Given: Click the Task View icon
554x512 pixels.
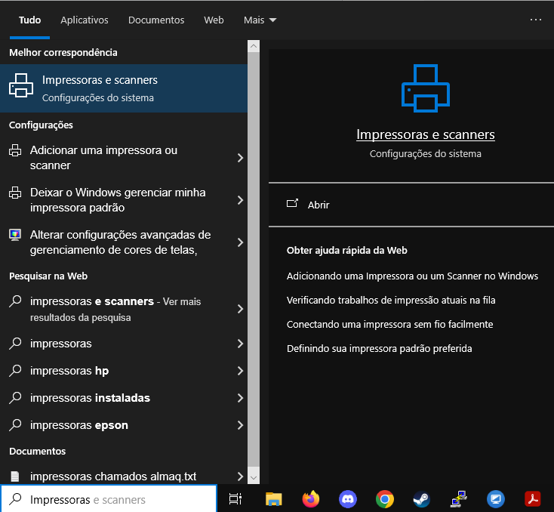Looking at the screenshot, I should [235, 498].
